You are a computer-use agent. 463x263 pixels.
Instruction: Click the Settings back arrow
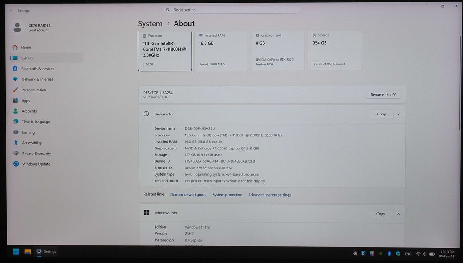click(x=11, y=10)
